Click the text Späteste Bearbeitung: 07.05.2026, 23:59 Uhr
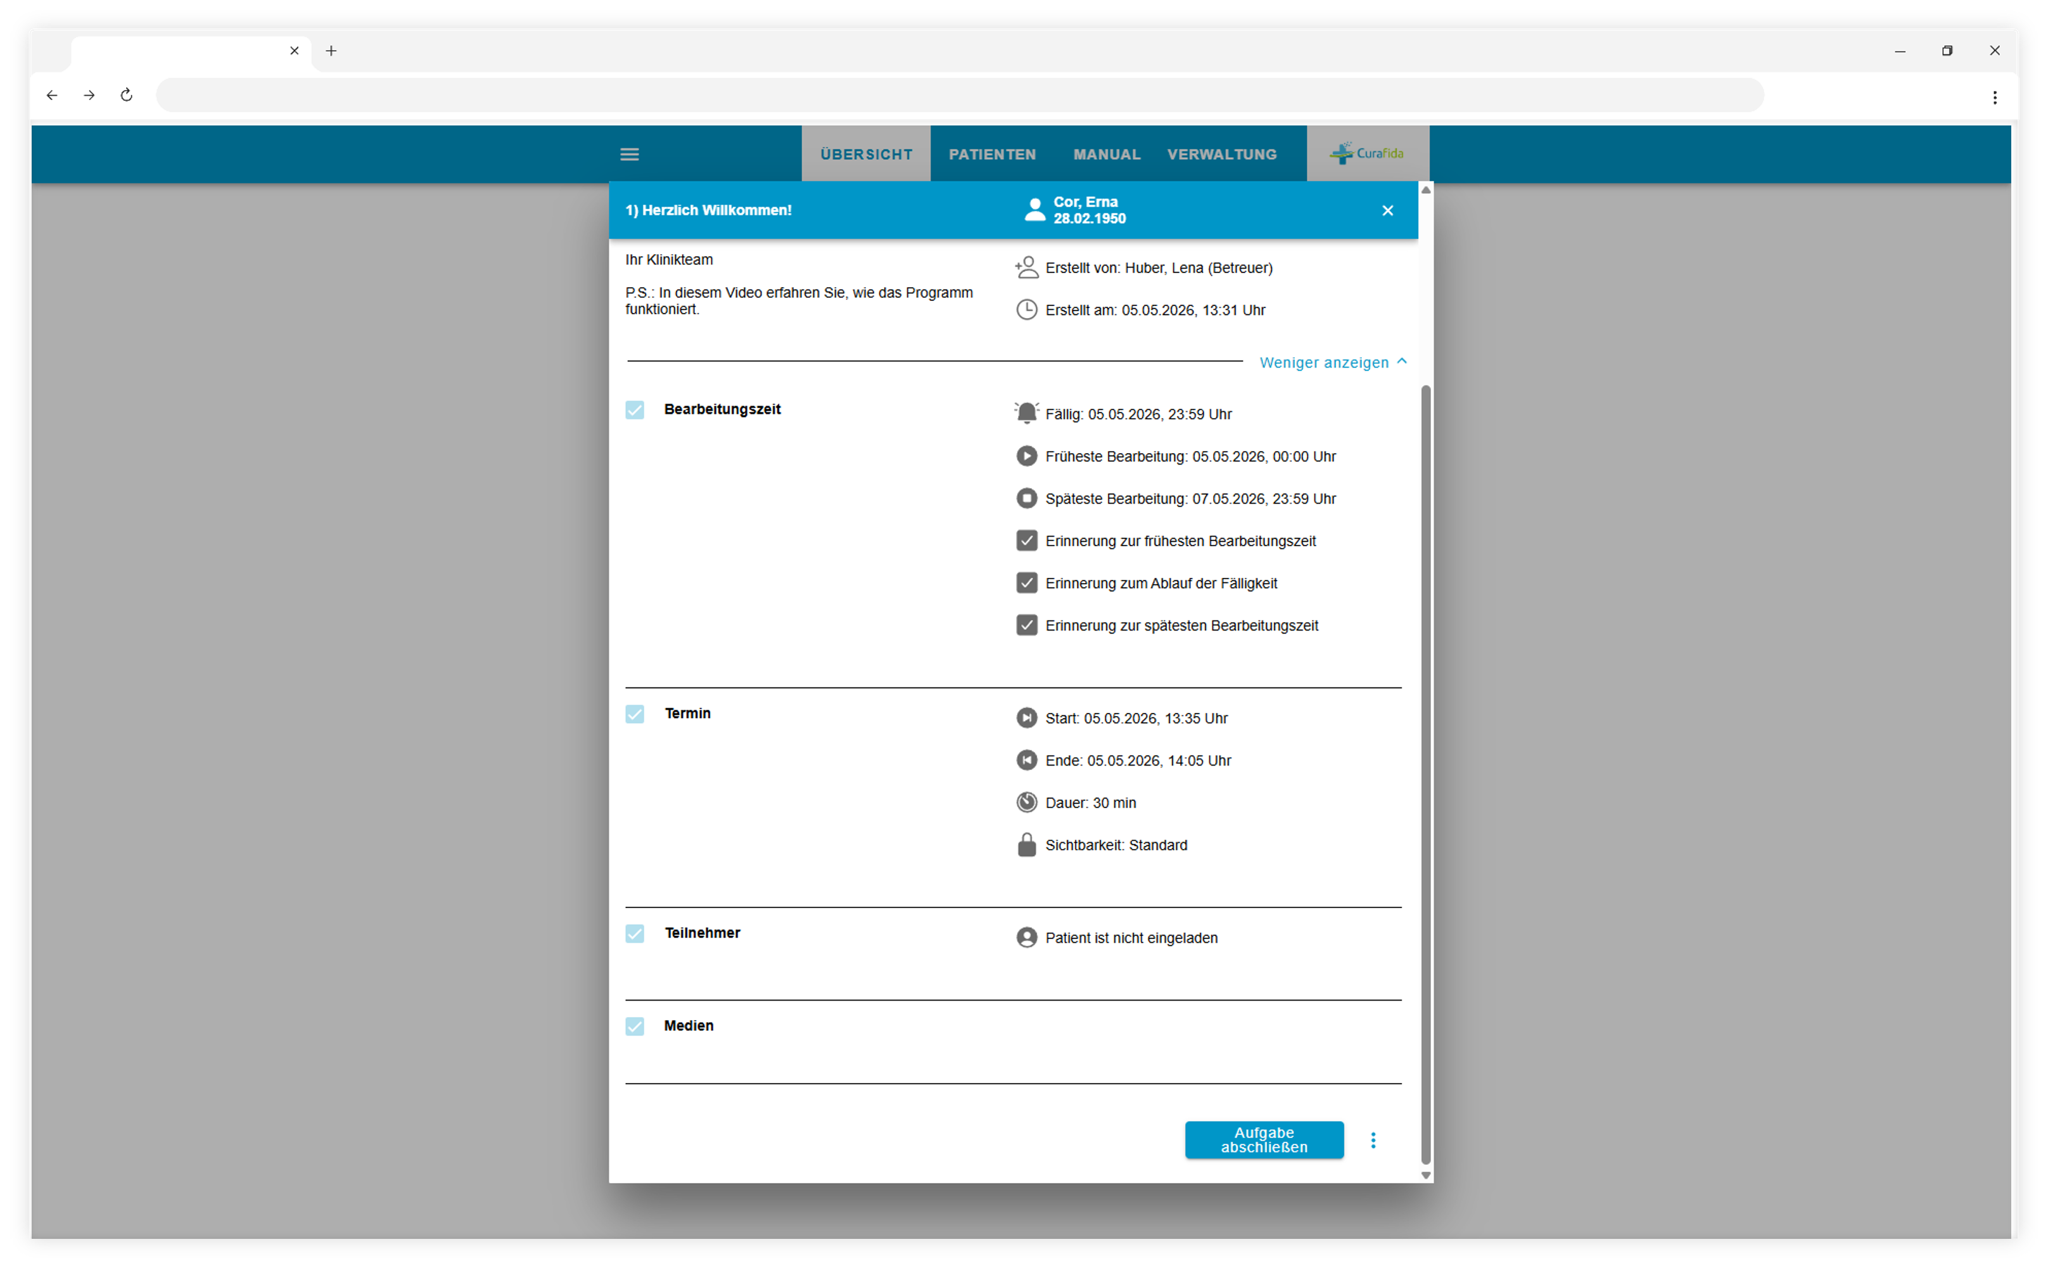This screenshot has height=1268, width=2048. point(1190,499)
